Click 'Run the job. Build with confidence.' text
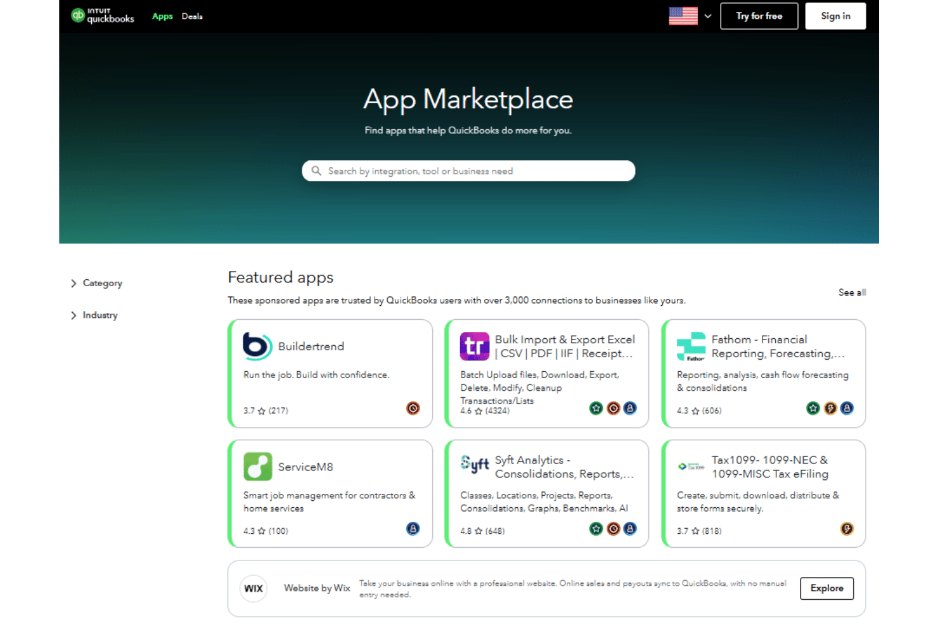938x625 pixels. coord(316,375)
